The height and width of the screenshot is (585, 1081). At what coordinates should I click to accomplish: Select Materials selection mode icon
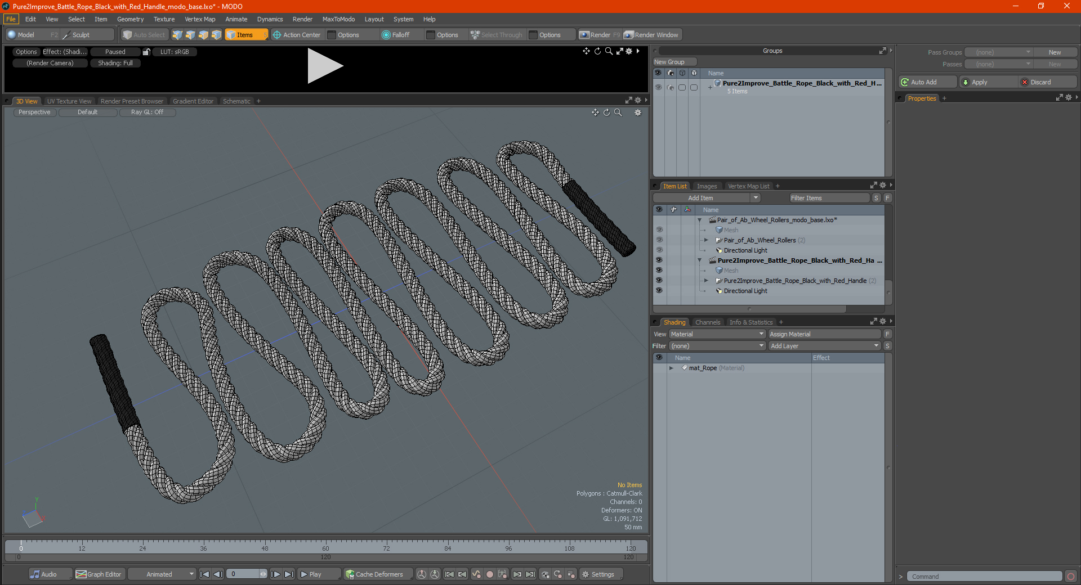click(x=216, y=35)
